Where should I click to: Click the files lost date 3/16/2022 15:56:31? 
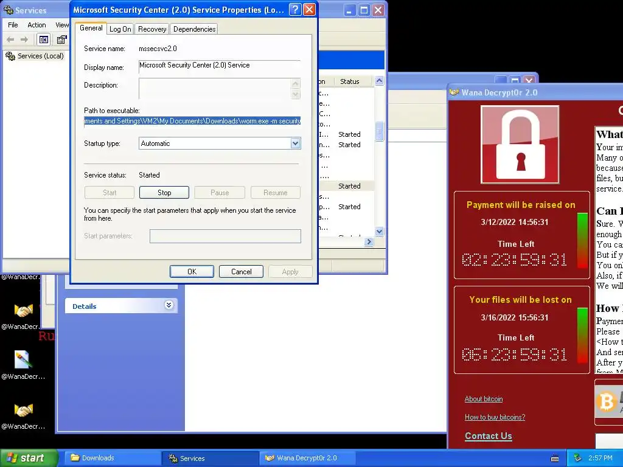coord(515,317)
